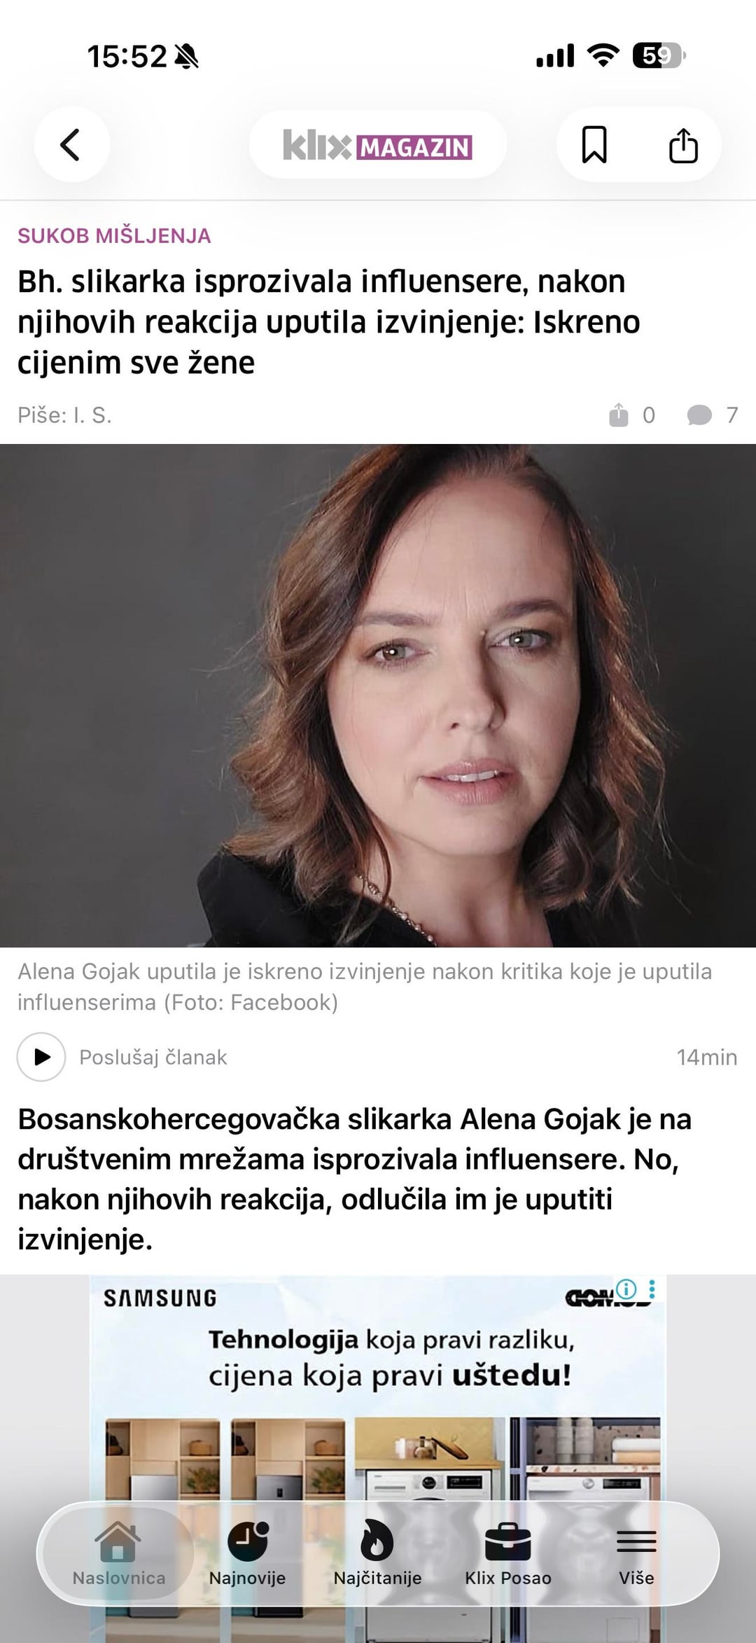Tap the ad info icon
This screenshot has height=1643, width=756.
coord(626,1289)
